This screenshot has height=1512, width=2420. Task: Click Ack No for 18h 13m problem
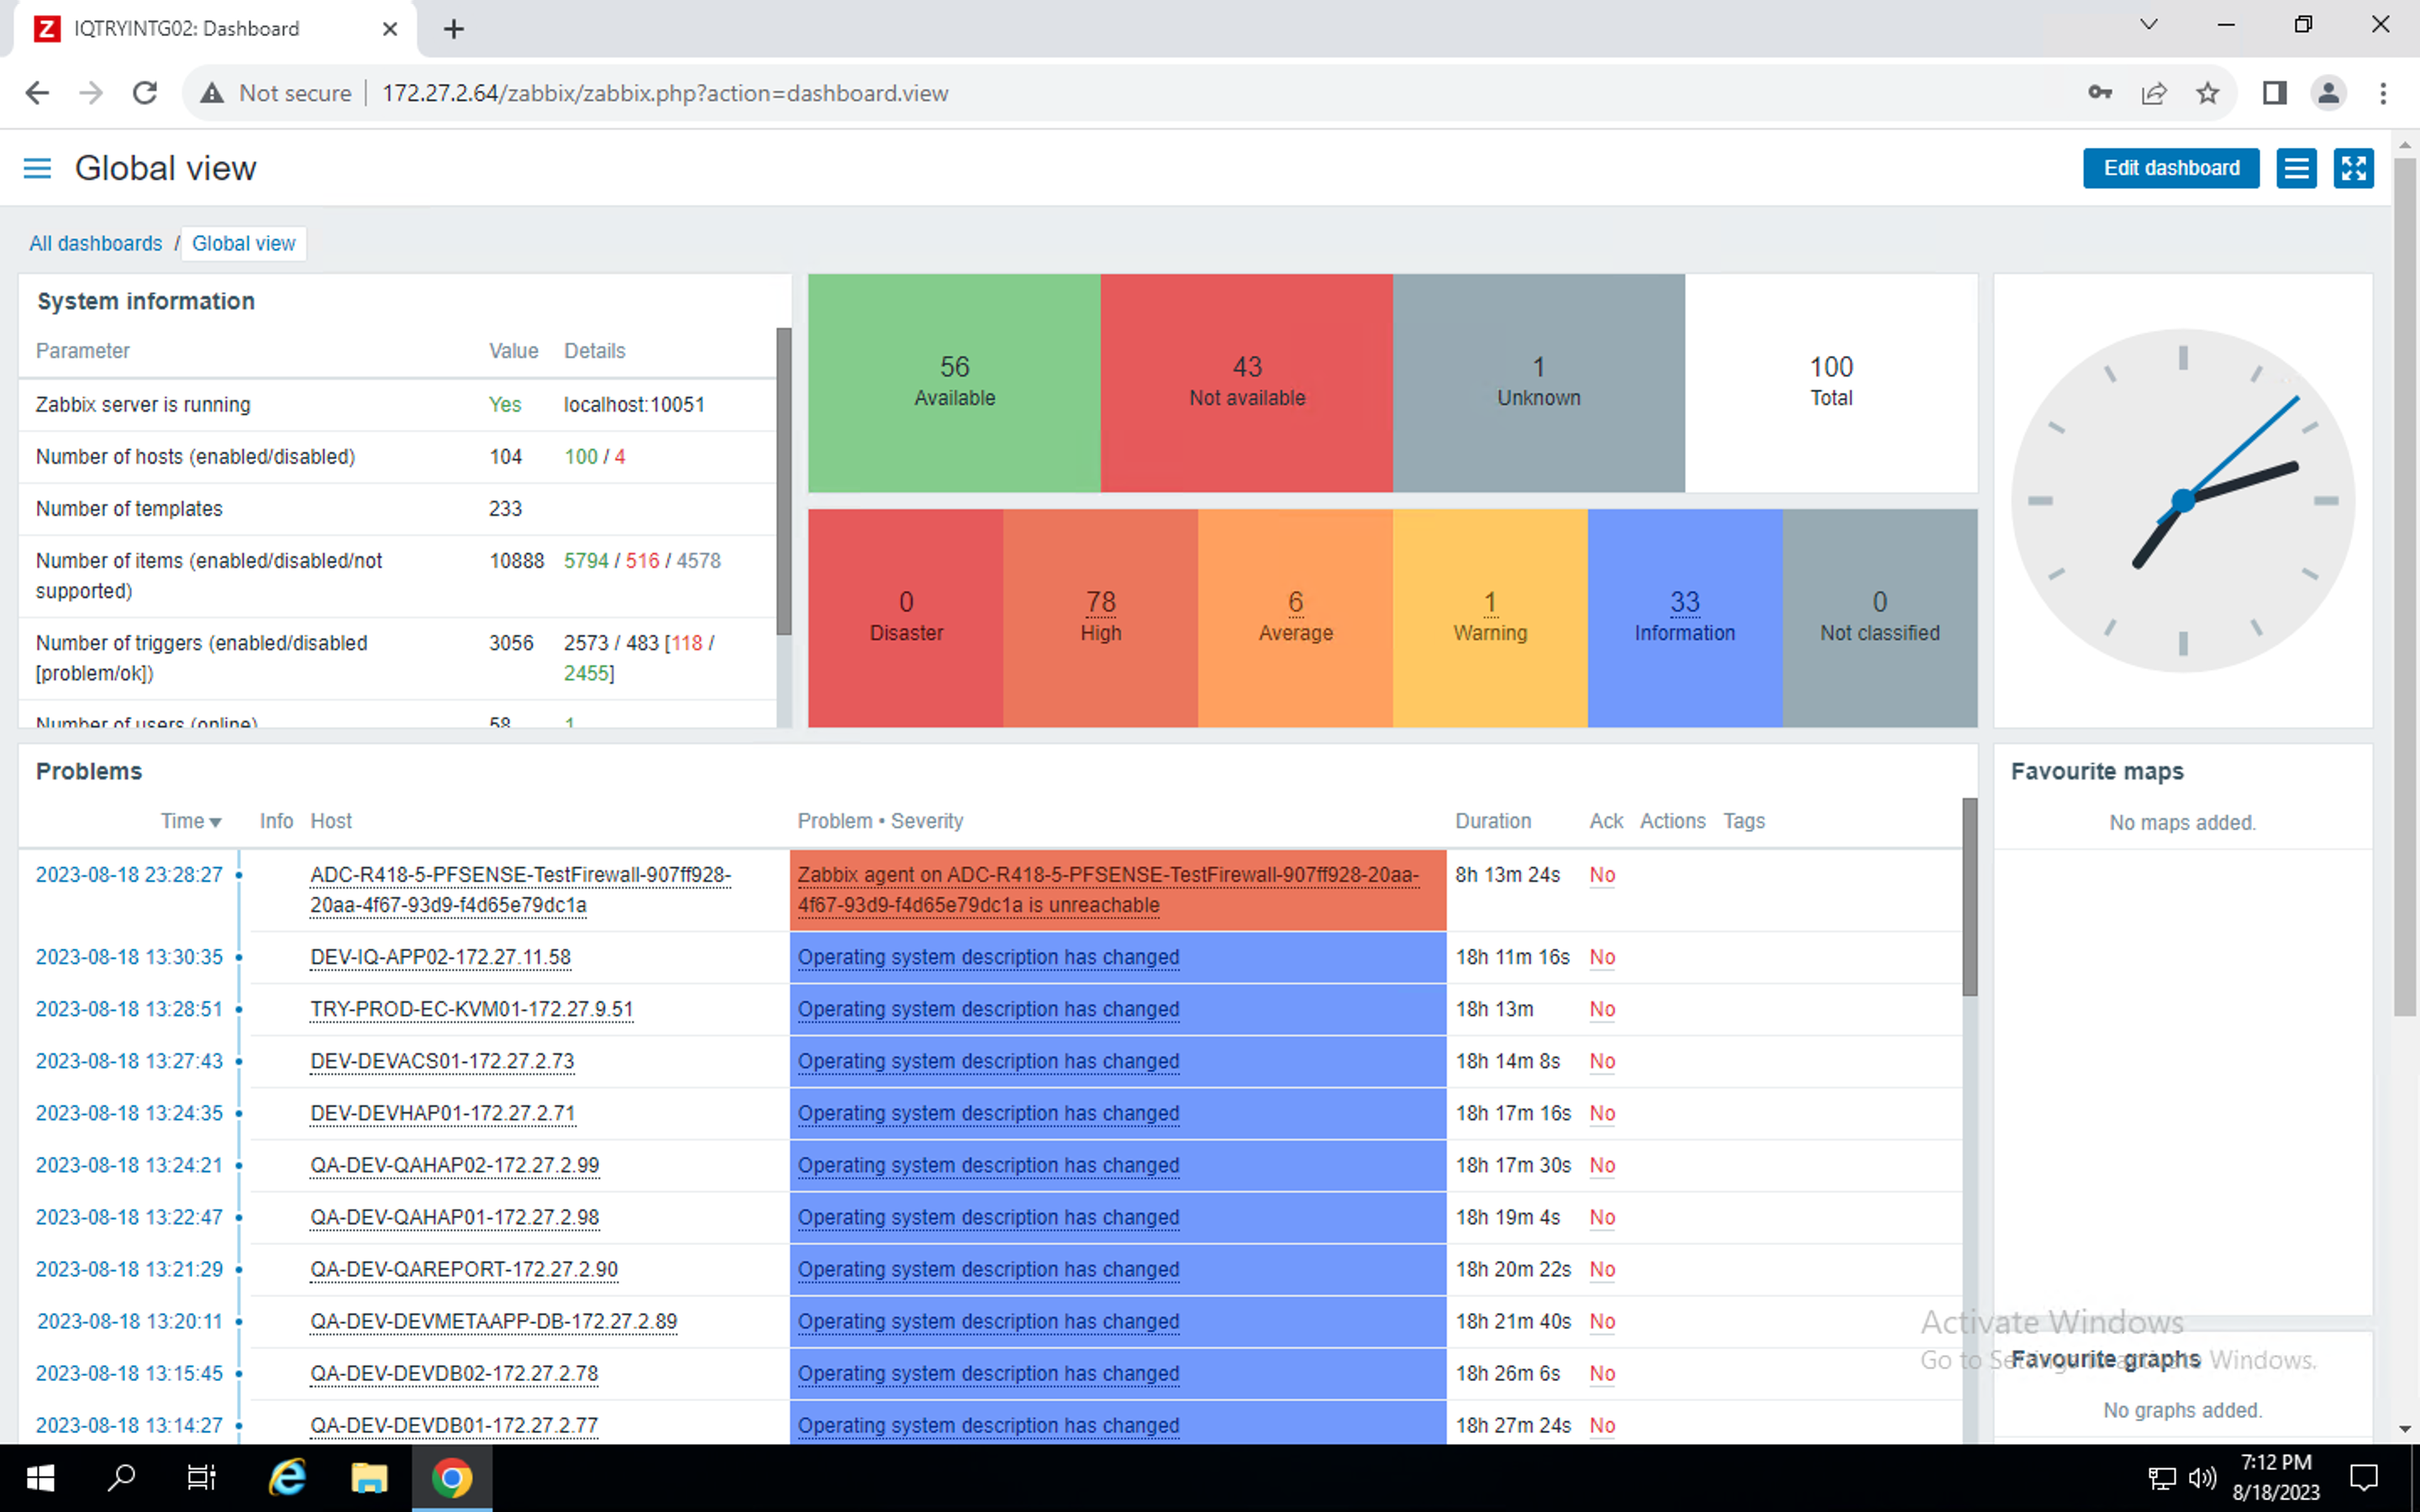1602,1009
